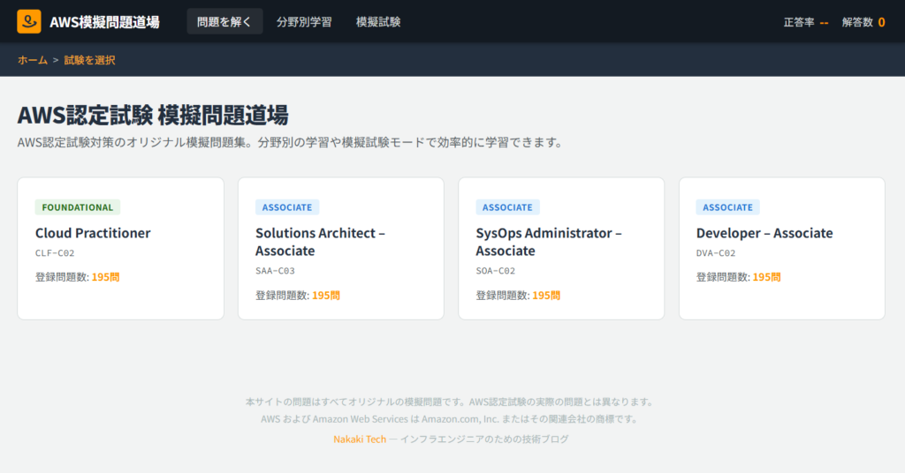This screenshot has width=905, height=473.
Task: Choose the SysOps Administrator – Associate card
Action: 560,248
